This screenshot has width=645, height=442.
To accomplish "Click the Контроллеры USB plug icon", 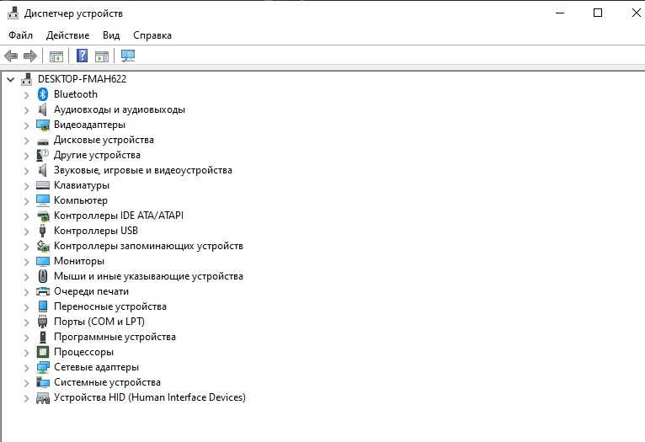I will [42, 231].
